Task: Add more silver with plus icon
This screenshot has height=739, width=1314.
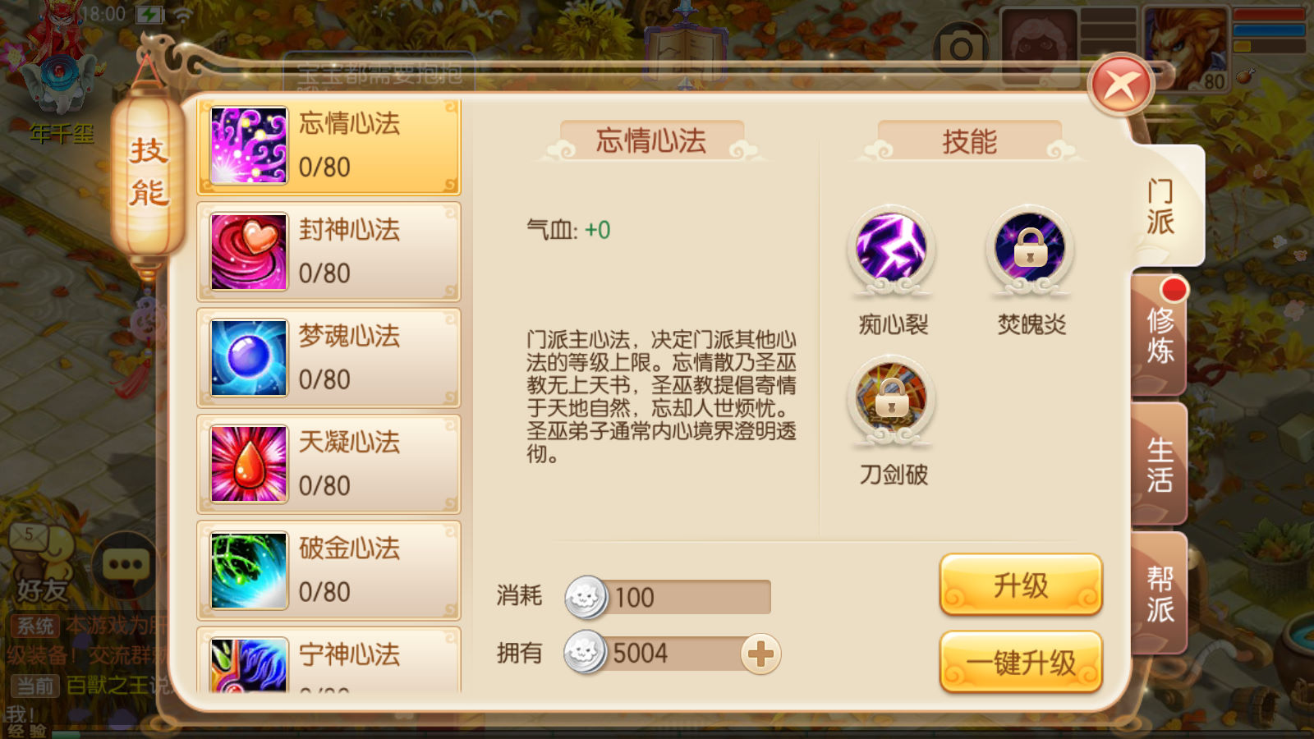Action: 760,654
